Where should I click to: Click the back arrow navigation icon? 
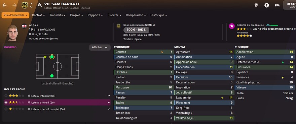[x=4, y=5]
